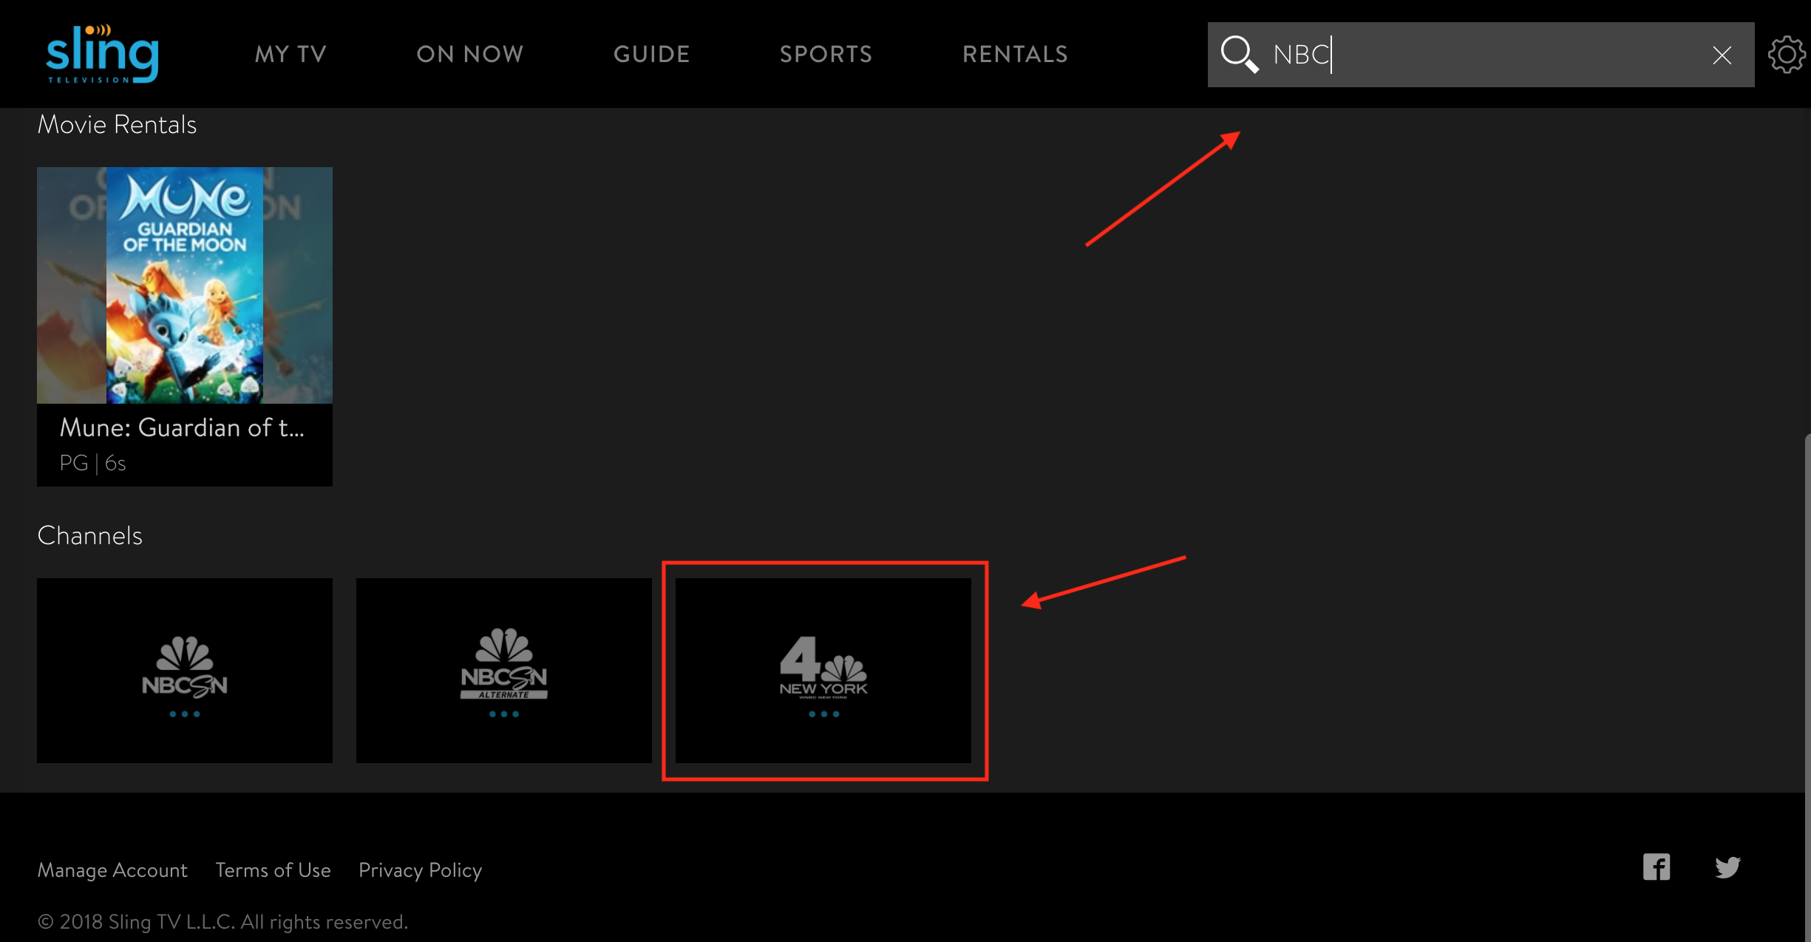Select the NBCSN Alternate channel tile

[504, 671]
